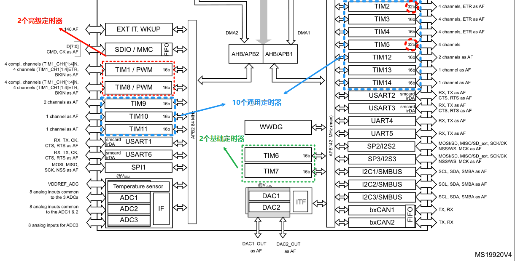Select the SPI1 peripheral block
Viewport: 515px width, 261px height.
(x=139, y=167)
